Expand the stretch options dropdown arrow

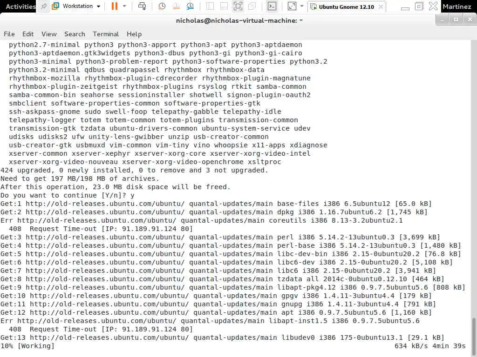coord(302,6)
